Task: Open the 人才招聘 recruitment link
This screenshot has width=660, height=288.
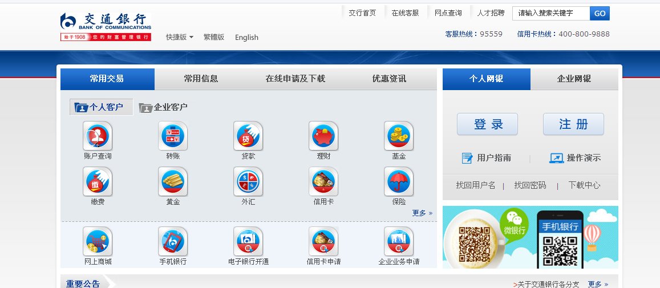Action: [491, 13]
